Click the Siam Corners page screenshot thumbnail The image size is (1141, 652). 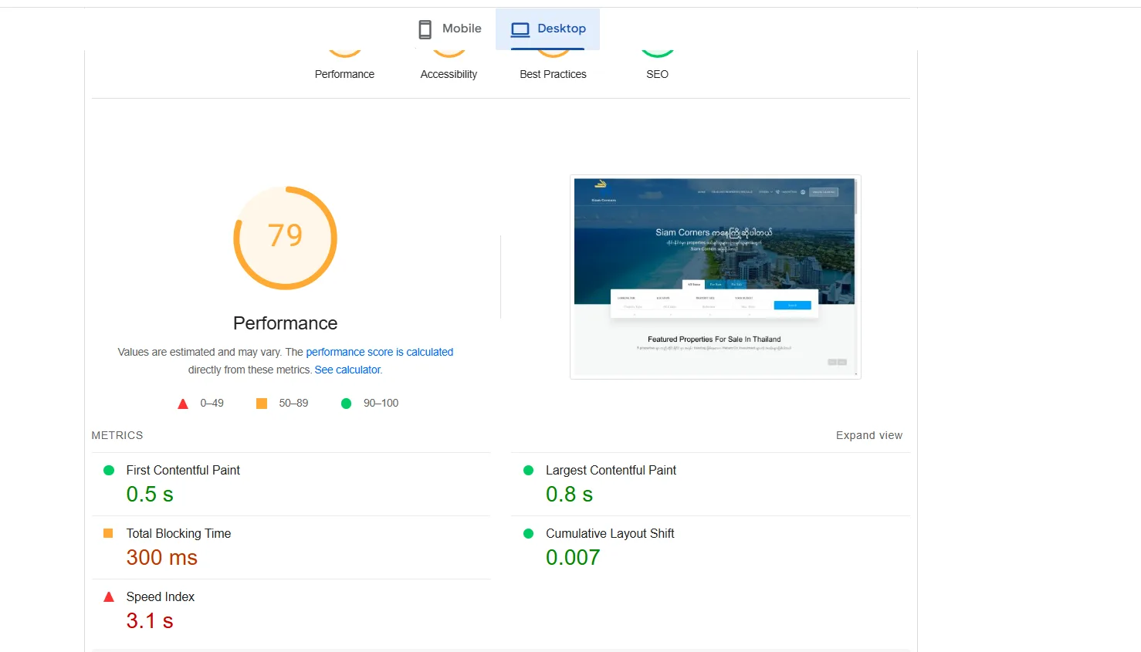pos(716,277)
